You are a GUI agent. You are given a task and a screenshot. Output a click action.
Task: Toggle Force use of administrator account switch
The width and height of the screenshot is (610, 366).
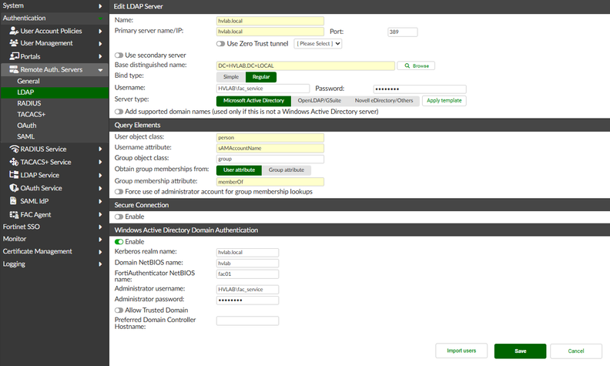click(119, 192)
